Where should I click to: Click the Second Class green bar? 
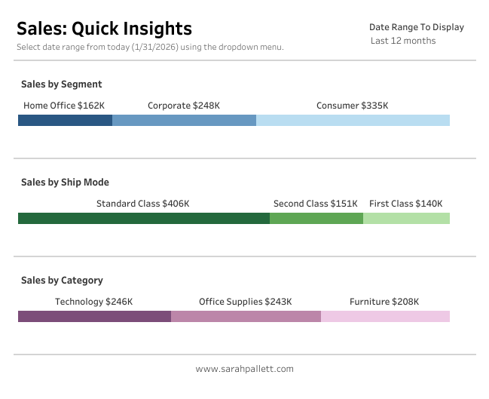pyautogui.click(x=316, y=219)
